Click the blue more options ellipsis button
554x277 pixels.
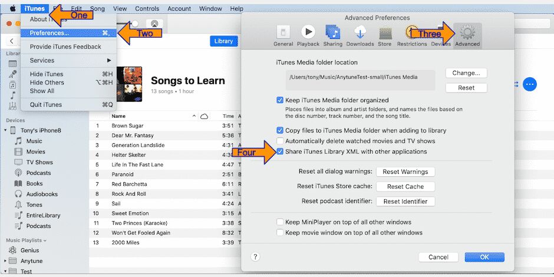[530, 84]
